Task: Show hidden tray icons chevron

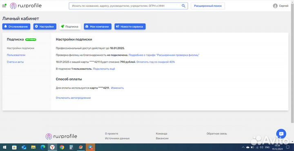Action: click(243, 147)
